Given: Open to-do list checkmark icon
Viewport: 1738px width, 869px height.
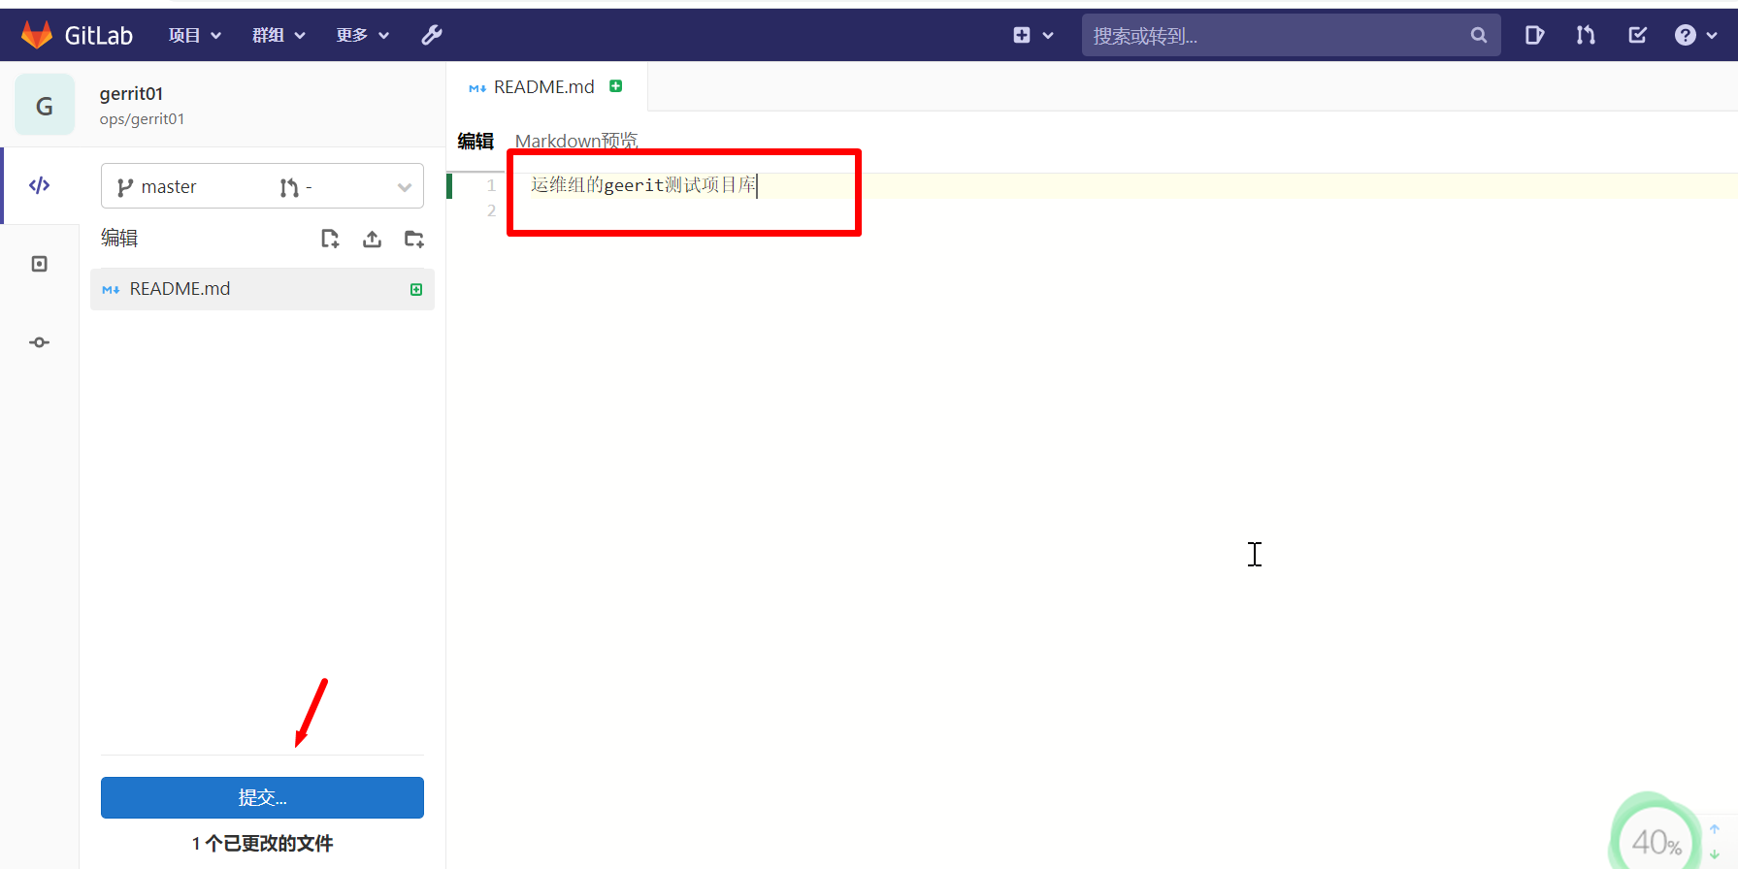Looking at the screenshot, I should 1637,35.
